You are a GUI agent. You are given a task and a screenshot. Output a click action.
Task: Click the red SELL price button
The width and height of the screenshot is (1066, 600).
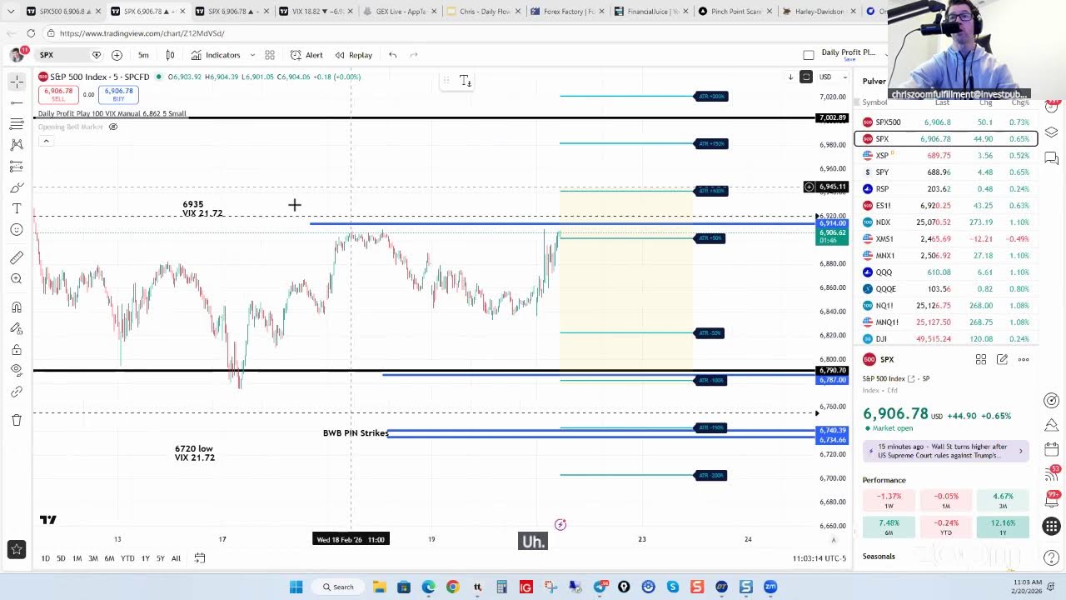click(58, 94)
